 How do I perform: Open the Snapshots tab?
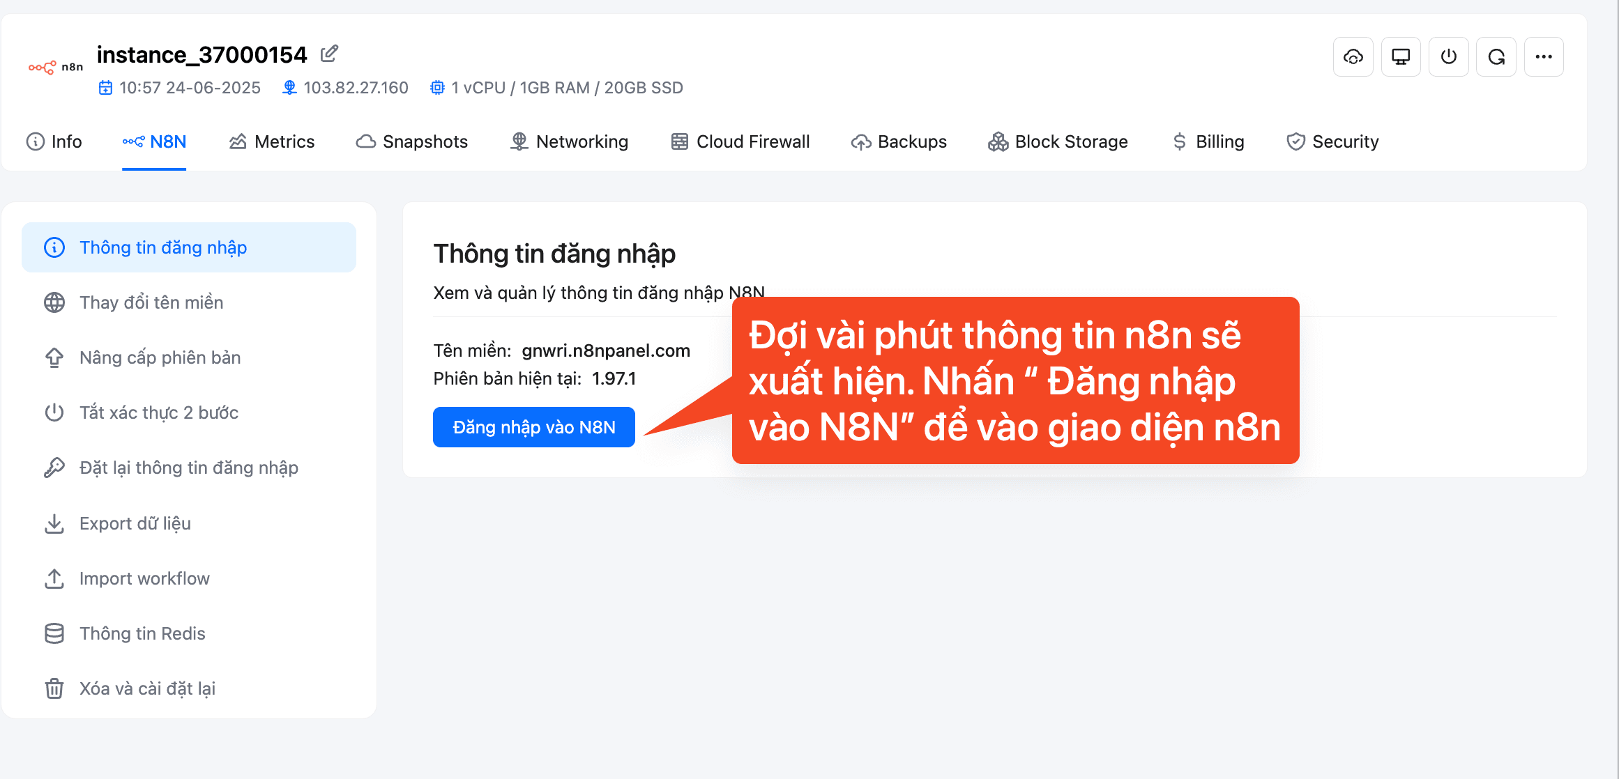point(411,141)
